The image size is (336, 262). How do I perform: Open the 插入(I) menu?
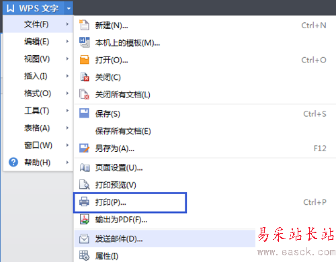pyautogui.click(x=38, y=76)
